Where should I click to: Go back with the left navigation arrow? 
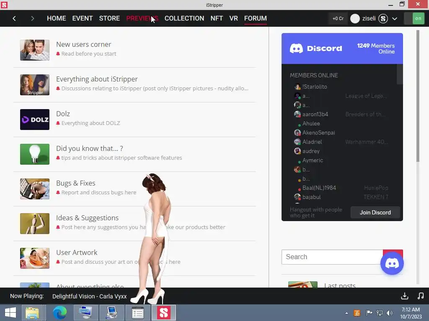tap(14, 18)
